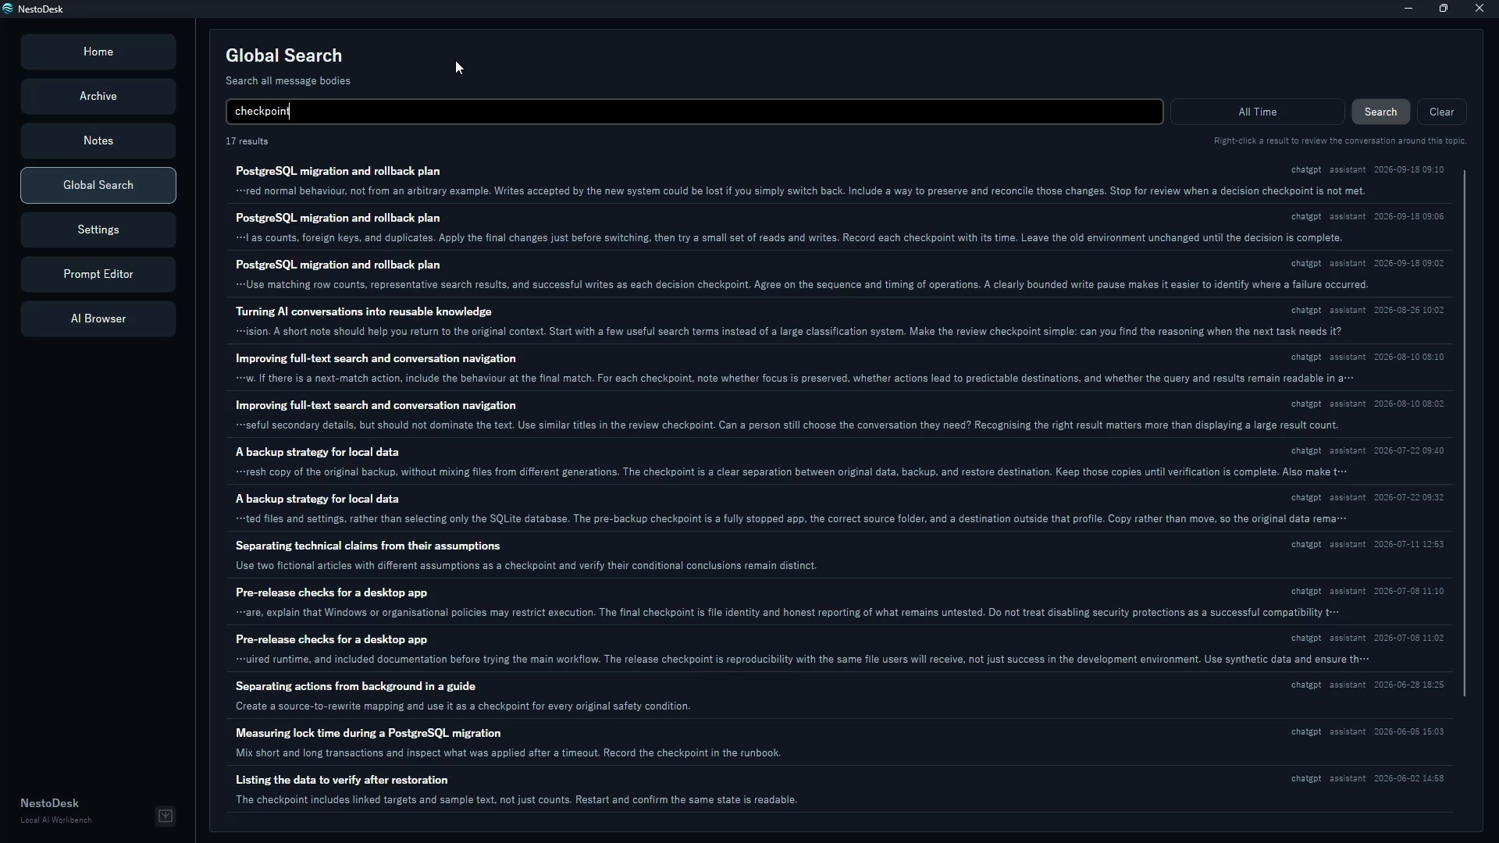This screenshot has height=843, width=1499.
Task: Open 'Separating actions from background in a guide'
Action: 839,695
